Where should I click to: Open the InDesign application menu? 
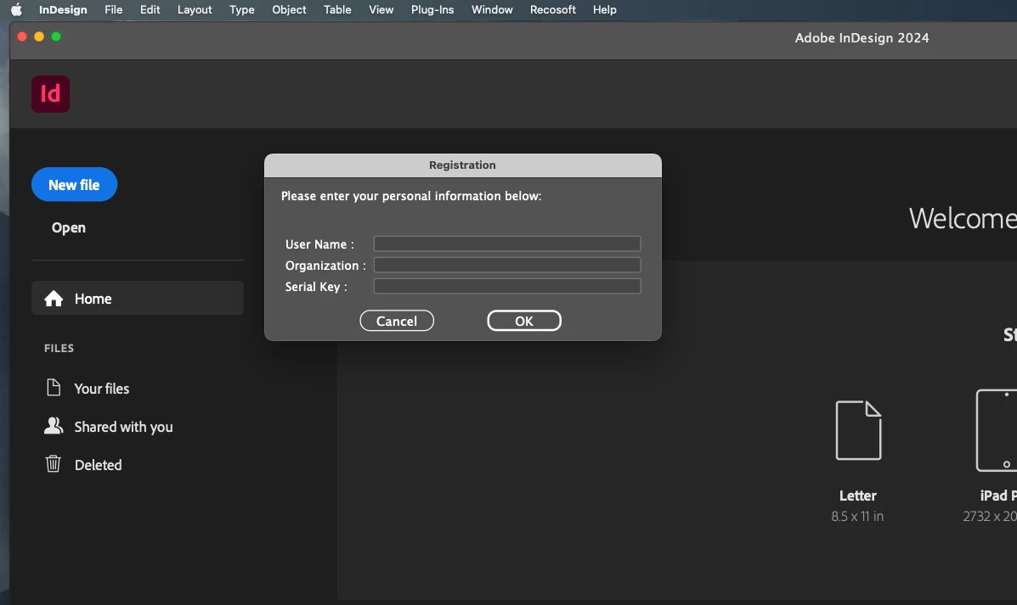63,9
